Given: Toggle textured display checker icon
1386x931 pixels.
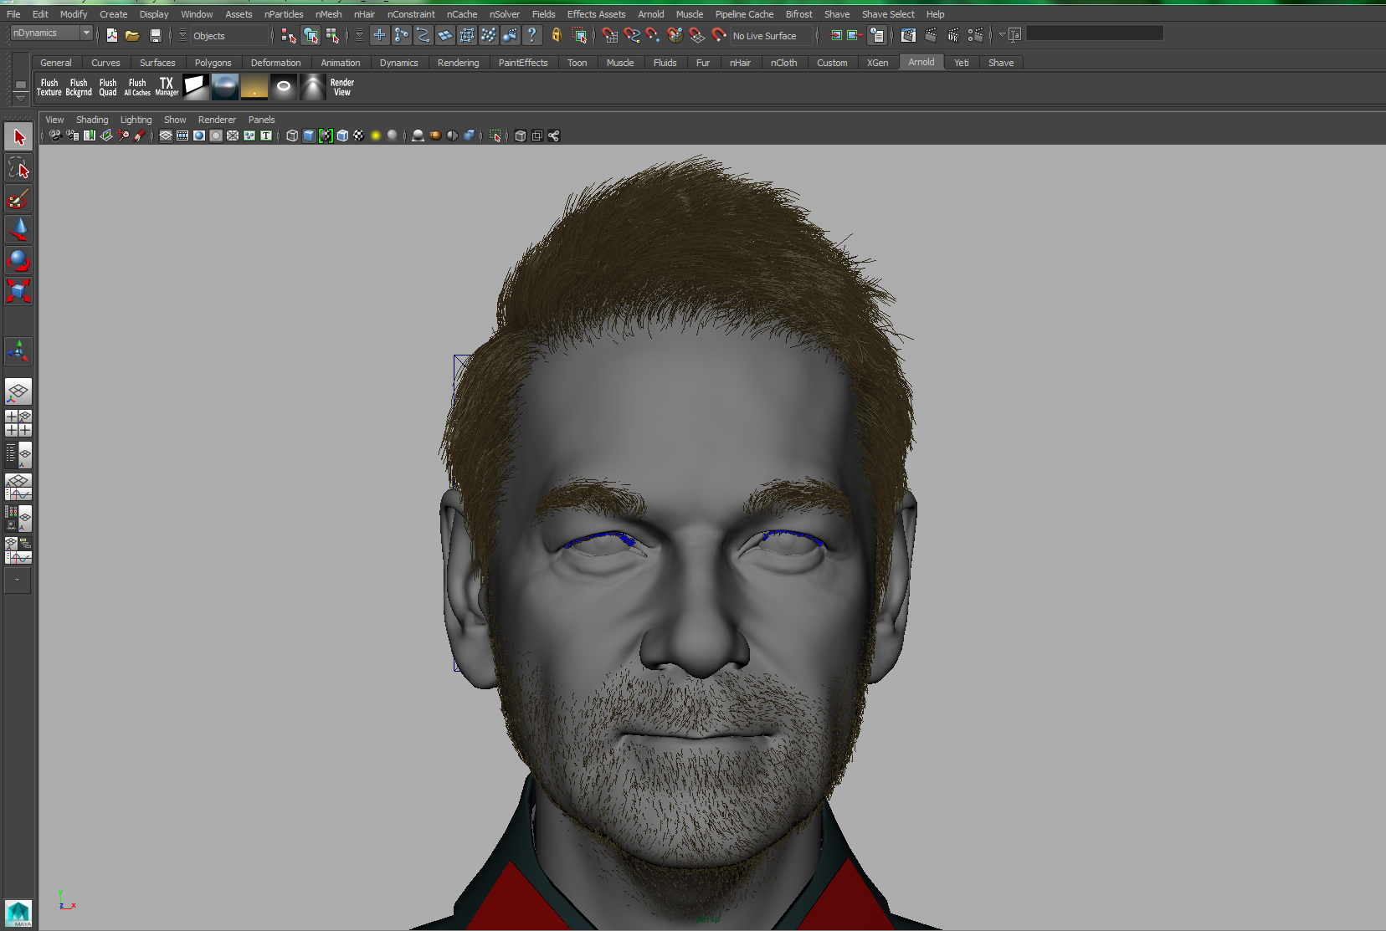Looking at the screenshot, I should click(x=359, y=136).
